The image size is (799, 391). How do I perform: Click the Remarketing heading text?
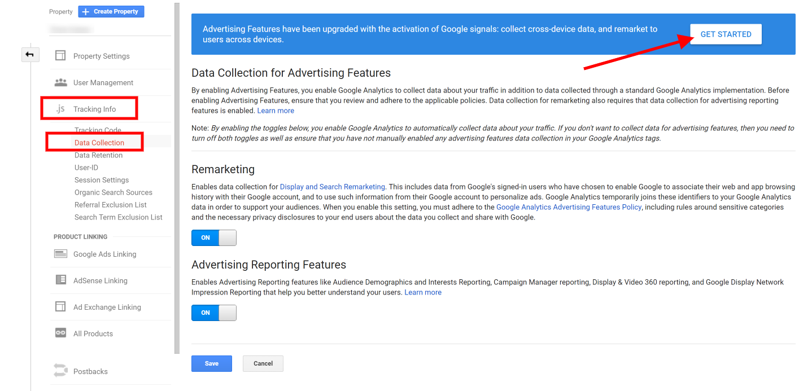(x=223, y=169)
